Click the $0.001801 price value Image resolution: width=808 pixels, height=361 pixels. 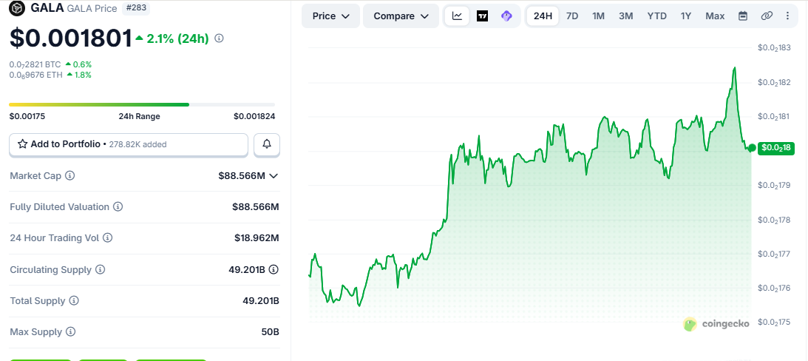(x=71, y=38)
